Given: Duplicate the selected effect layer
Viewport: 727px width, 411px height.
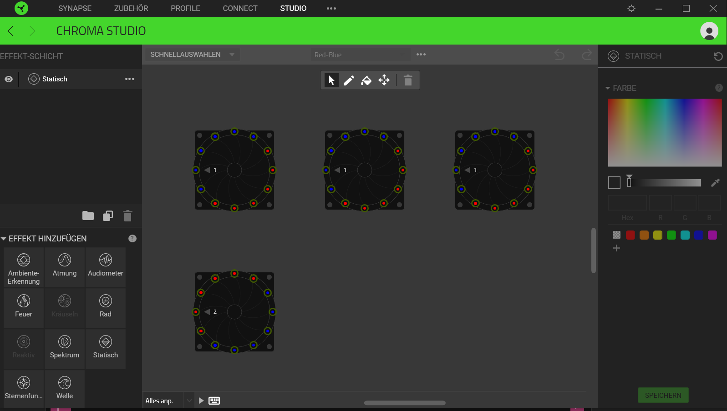Looking at the screenshot, I should coord(108,216).
